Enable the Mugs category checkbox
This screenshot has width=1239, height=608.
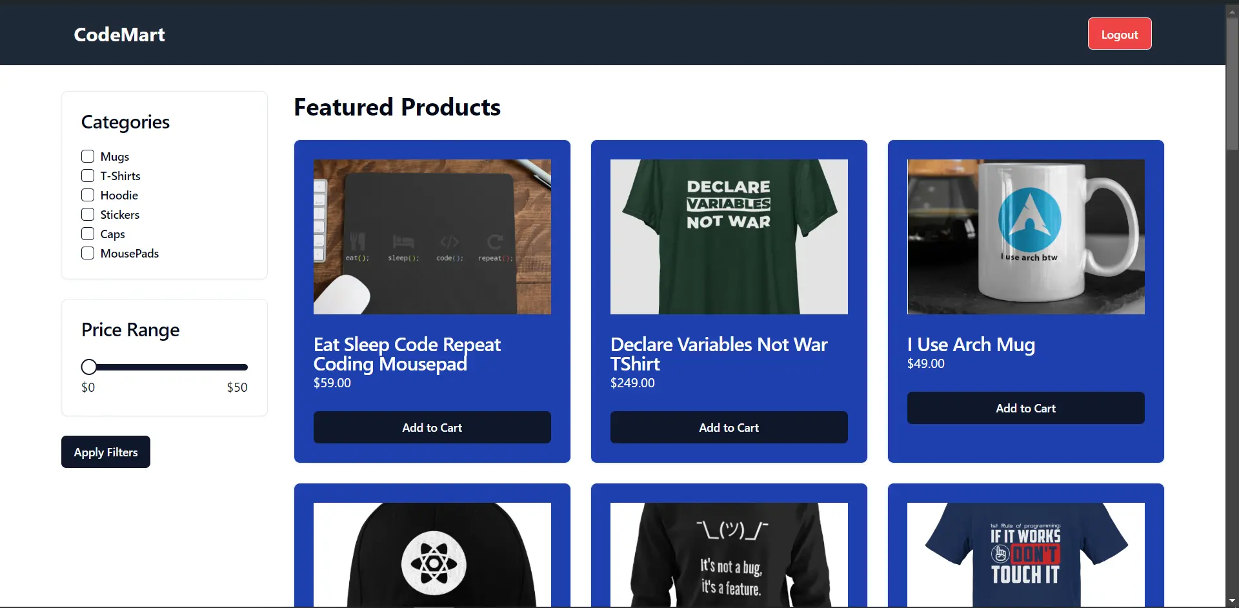[x=88, y=156]
